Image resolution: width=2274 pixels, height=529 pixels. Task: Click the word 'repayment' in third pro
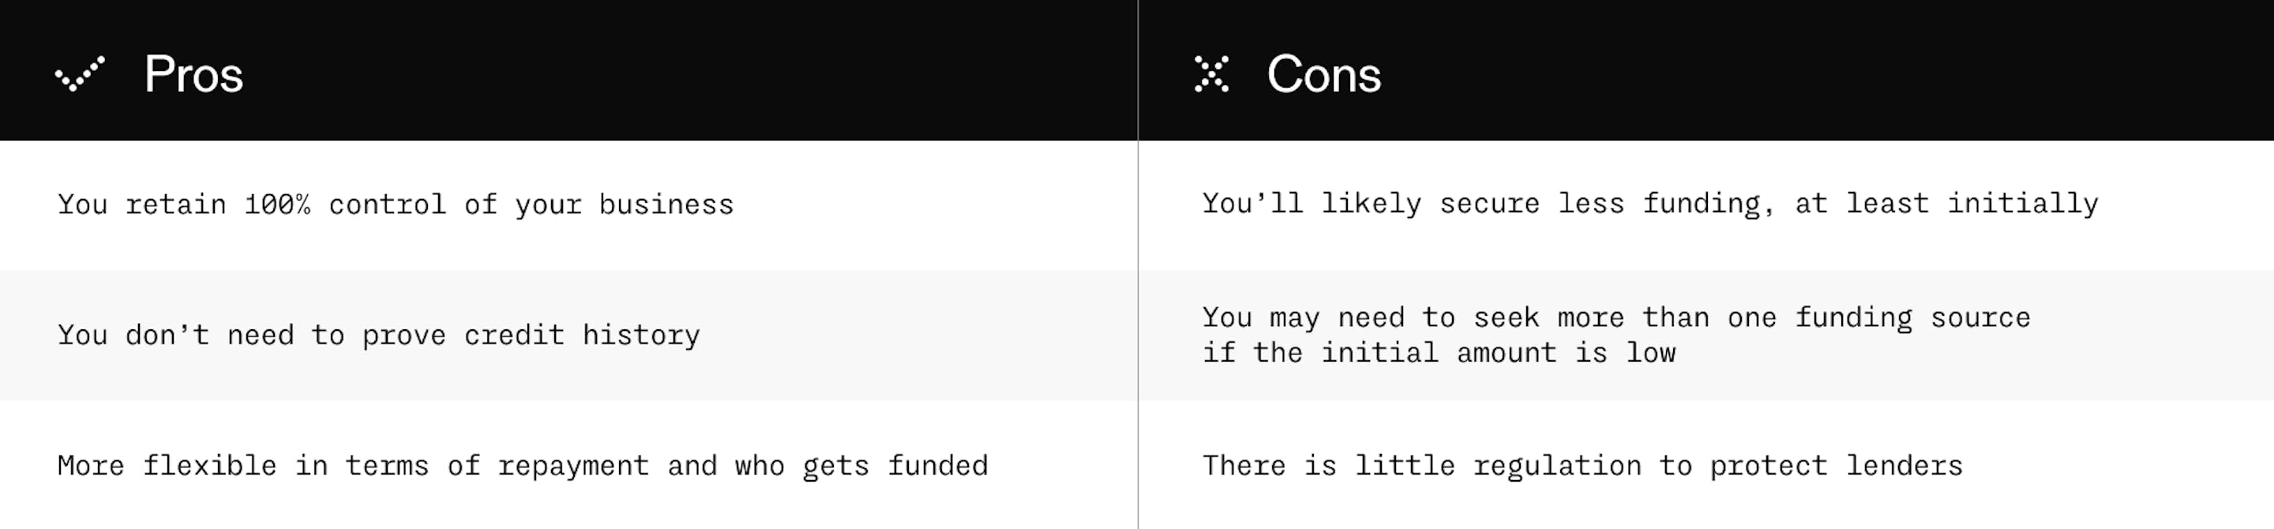click(573, 467)
